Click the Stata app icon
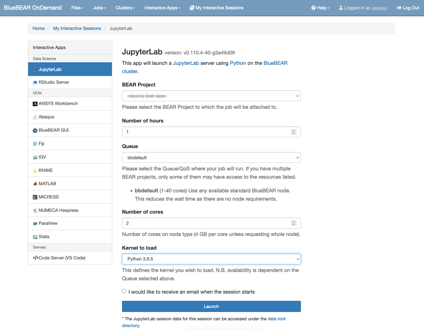Viewport: 424px width, 330px height. [x=35, y=237]
